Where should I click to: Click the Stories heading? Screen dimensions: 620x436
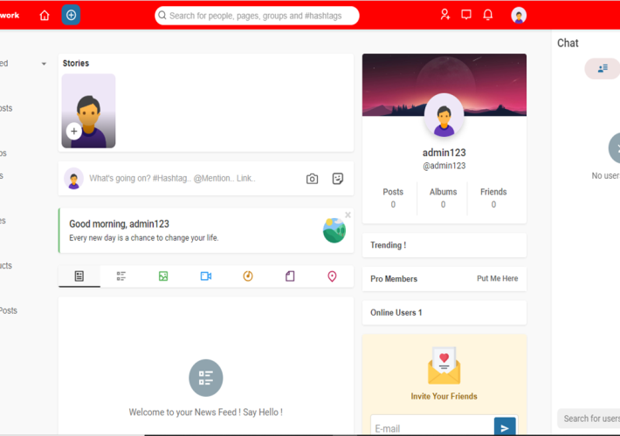(x=76, y=63)
